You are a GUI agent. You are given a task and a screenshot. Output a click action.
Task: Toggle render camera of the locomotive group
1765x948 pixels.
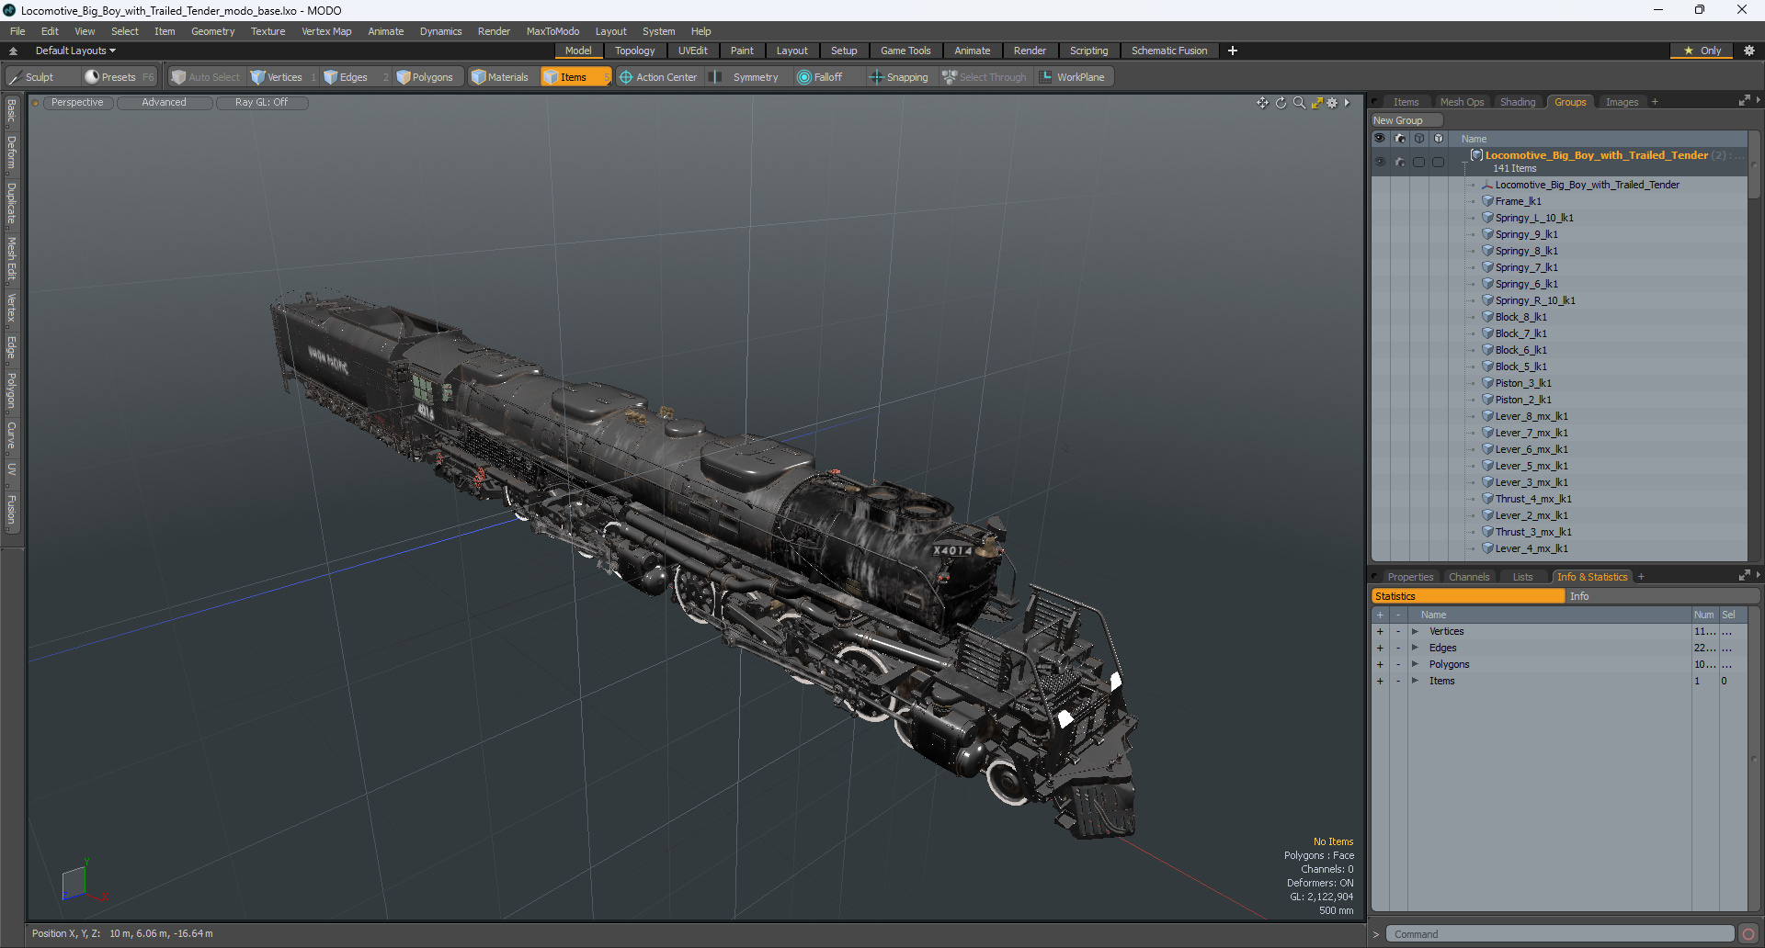point(1400,162)
